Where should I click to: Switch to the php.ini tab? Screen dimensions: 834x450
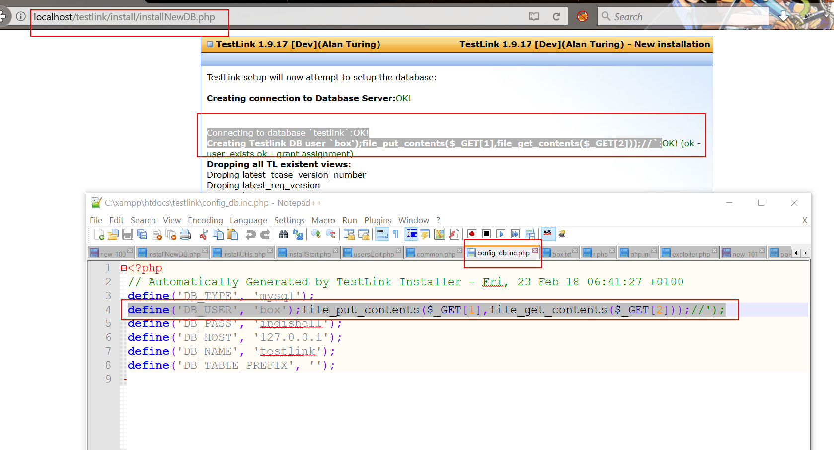coord(639,254)
